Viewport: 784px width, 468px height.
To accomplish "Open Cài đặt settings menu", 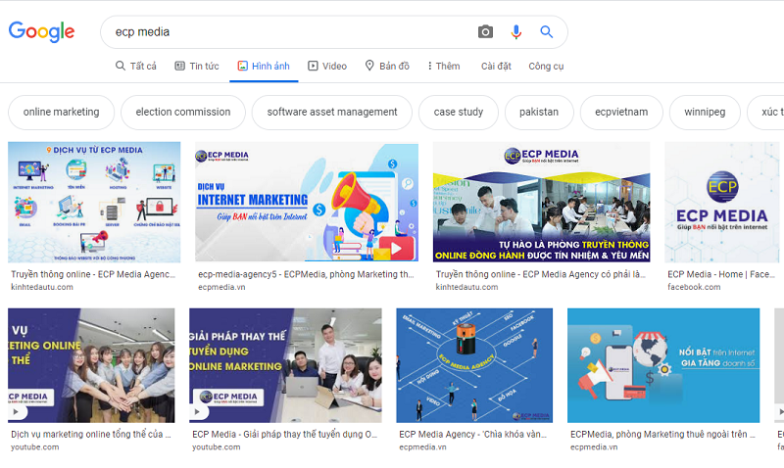I will [496, 66].
